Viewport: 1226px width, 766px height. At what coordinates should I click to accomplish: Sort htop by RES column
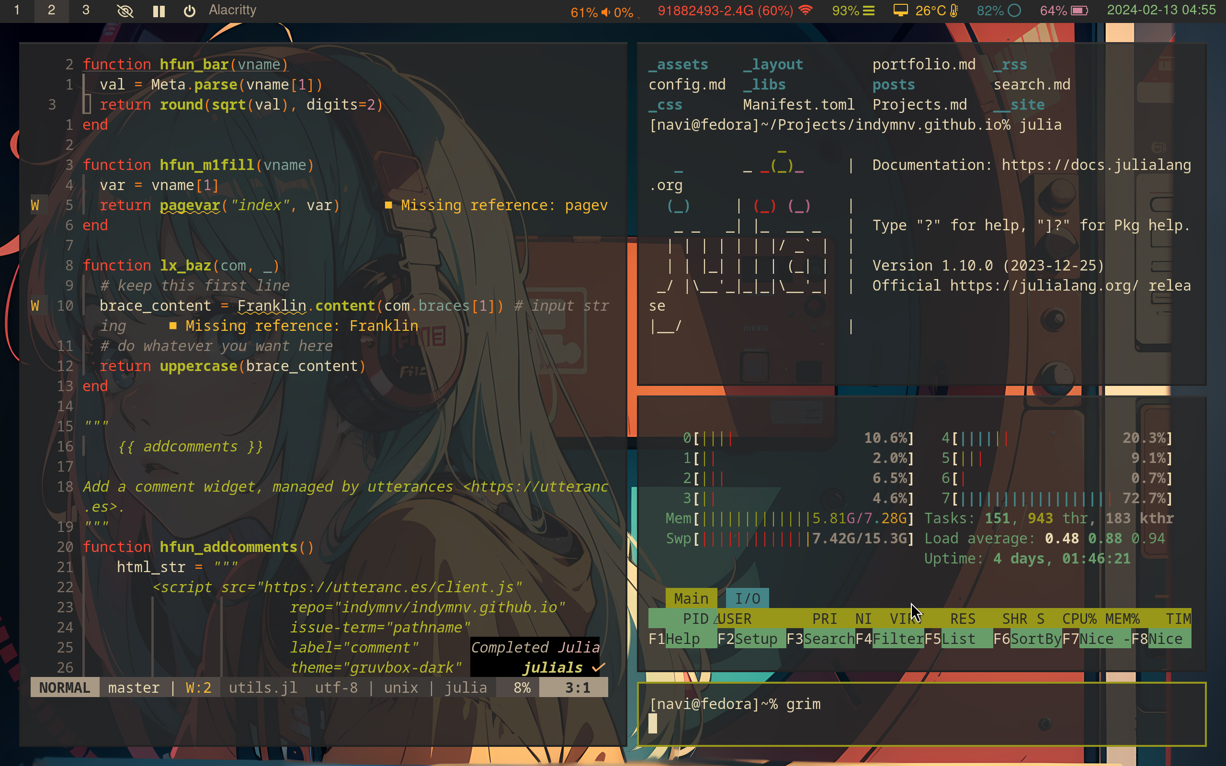(963, 619)
